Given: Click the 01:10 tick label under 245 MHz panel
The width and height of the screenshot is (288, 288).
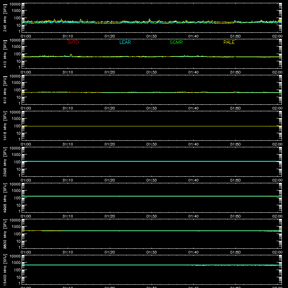Looking at the screenshot, I should click(68, 36).
